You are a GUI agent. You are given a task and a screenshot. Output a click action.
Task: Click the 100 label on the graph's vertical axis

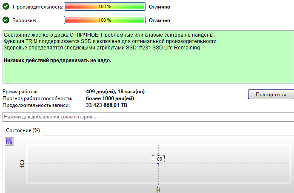(x=22, y=164)
